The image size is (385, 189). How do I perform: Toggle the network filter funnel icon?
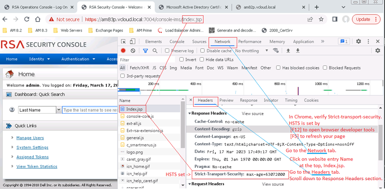point(145,50)
